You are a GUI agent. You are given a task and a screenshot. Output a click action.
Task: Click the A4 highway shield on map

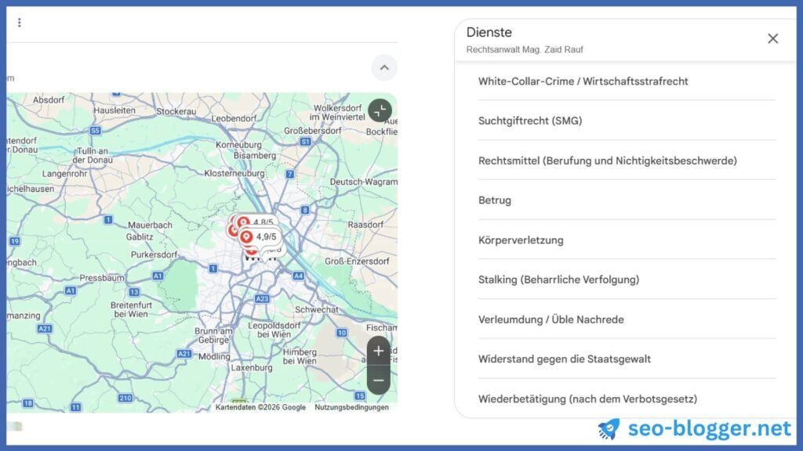(298, 276)
